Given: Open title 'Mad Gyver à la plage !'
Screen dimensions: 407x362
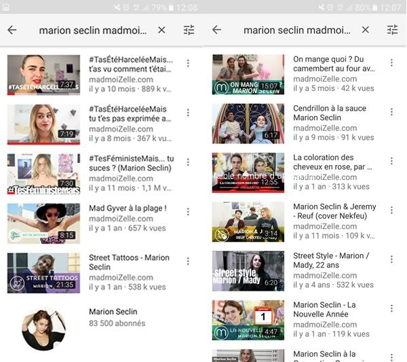Looking at the screenshot, I should click(x=128, y=208).
